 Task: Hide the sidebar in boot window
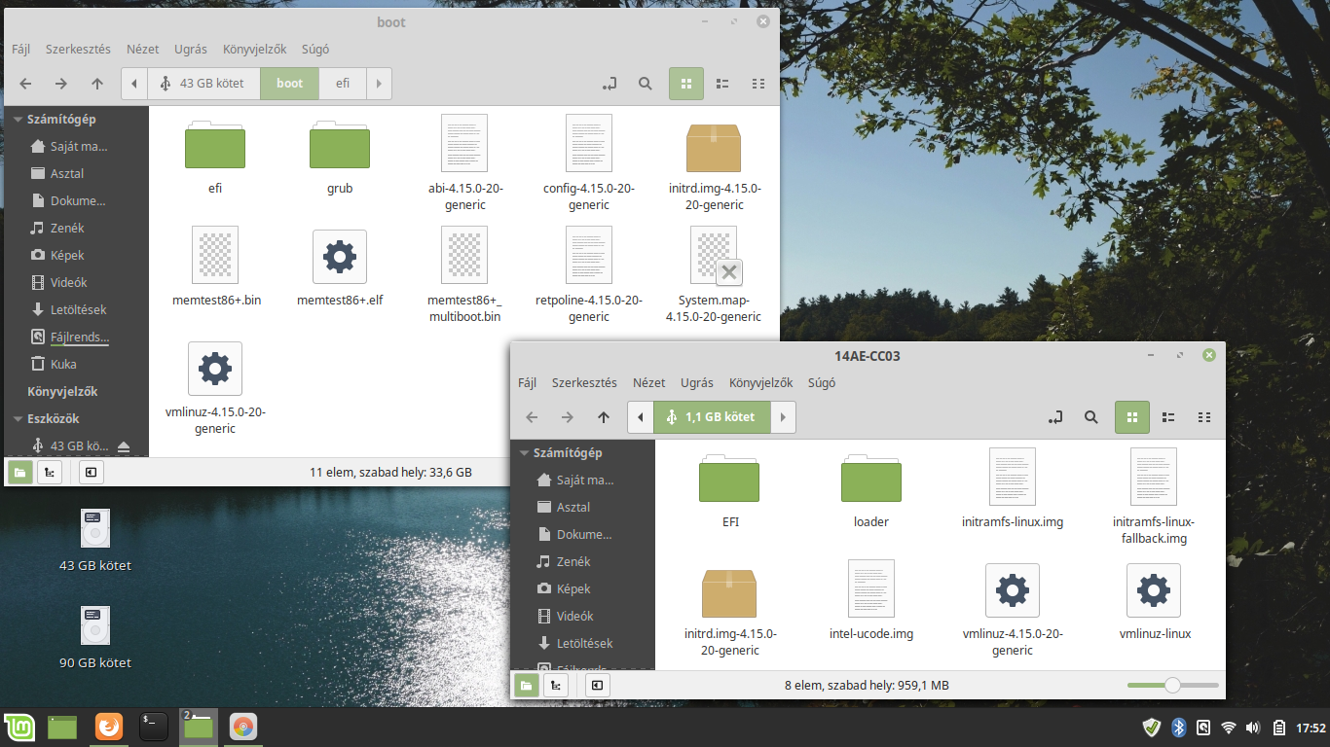[91, 472]
